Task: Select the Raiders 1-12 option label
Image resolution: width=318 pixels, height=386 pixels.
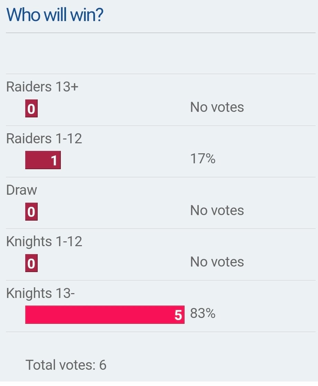Action: point(44,138)
